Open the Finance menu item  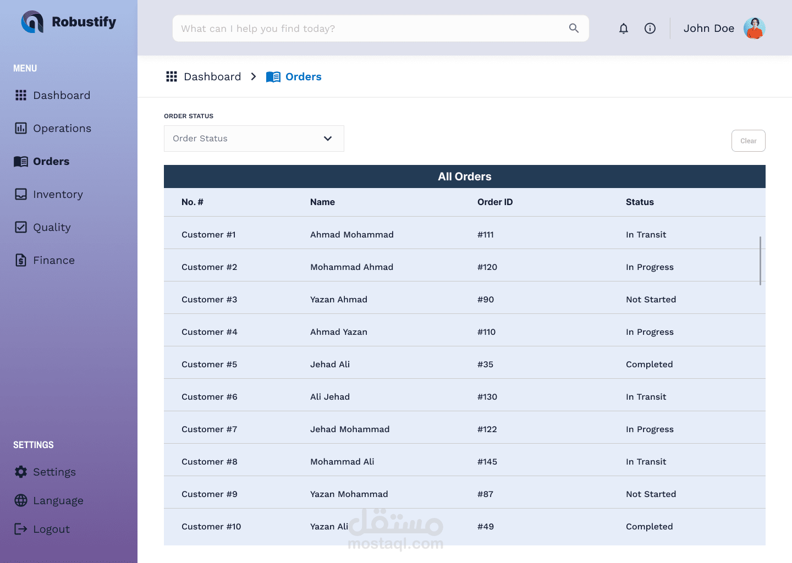click(54, 260)
